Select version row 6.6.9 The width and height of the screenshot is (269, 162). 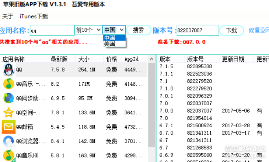[x=213, y=155]
